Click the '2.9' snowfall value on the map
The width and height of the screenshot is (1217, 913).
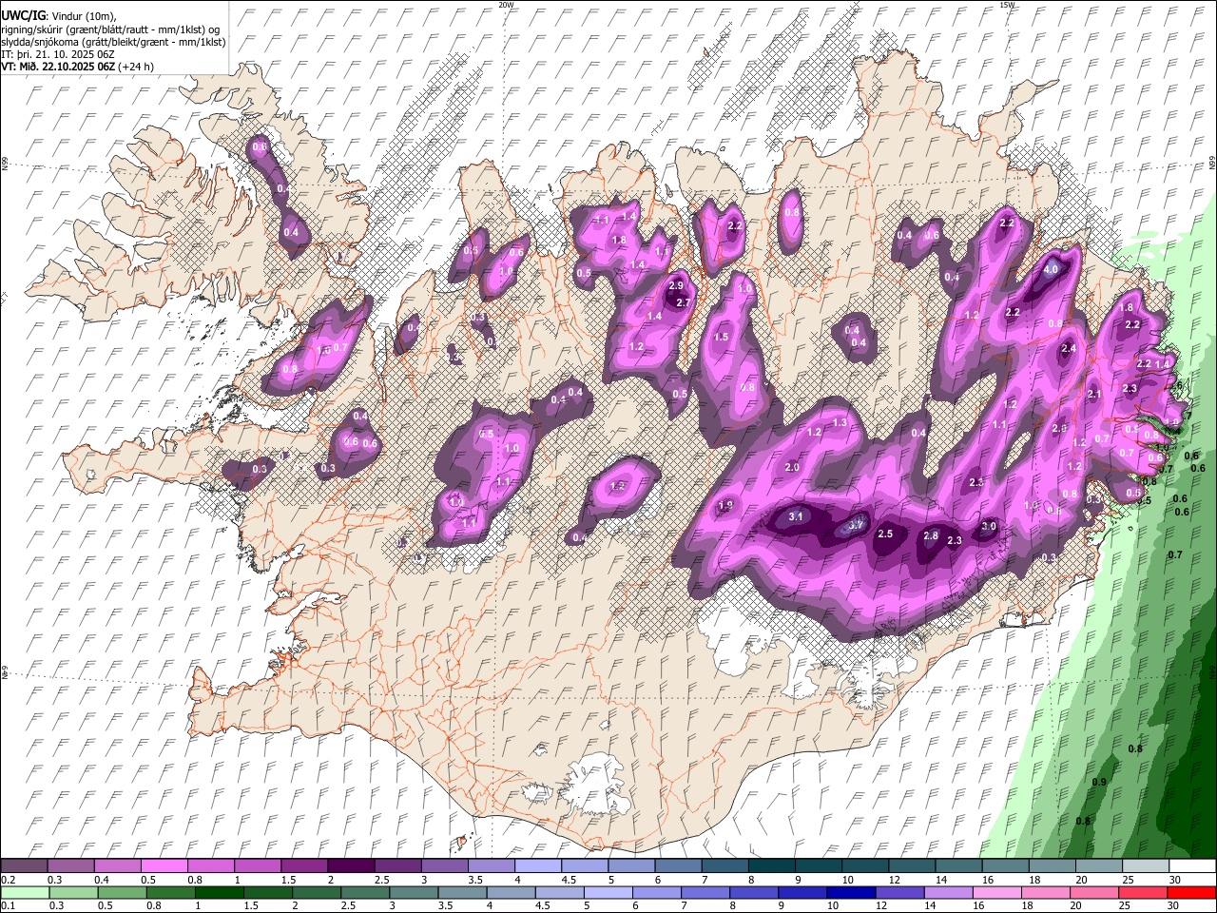point(676,285)
